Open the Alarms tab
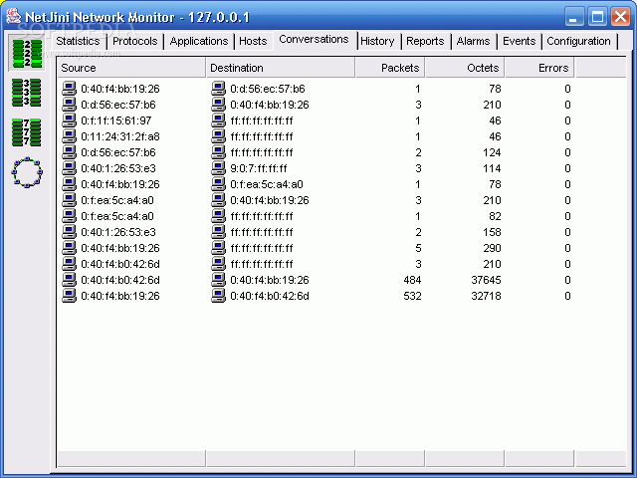This screenshot has width=637, height=478. point(474,41)
